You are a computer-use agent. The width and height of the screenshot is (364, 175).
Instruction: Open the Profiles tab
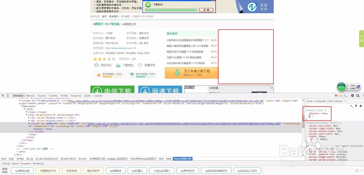[64, 96]
